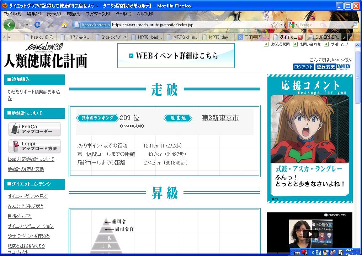Click the page scrollbar up arrow
Screen dimensions: 362x256
[357, 45]
